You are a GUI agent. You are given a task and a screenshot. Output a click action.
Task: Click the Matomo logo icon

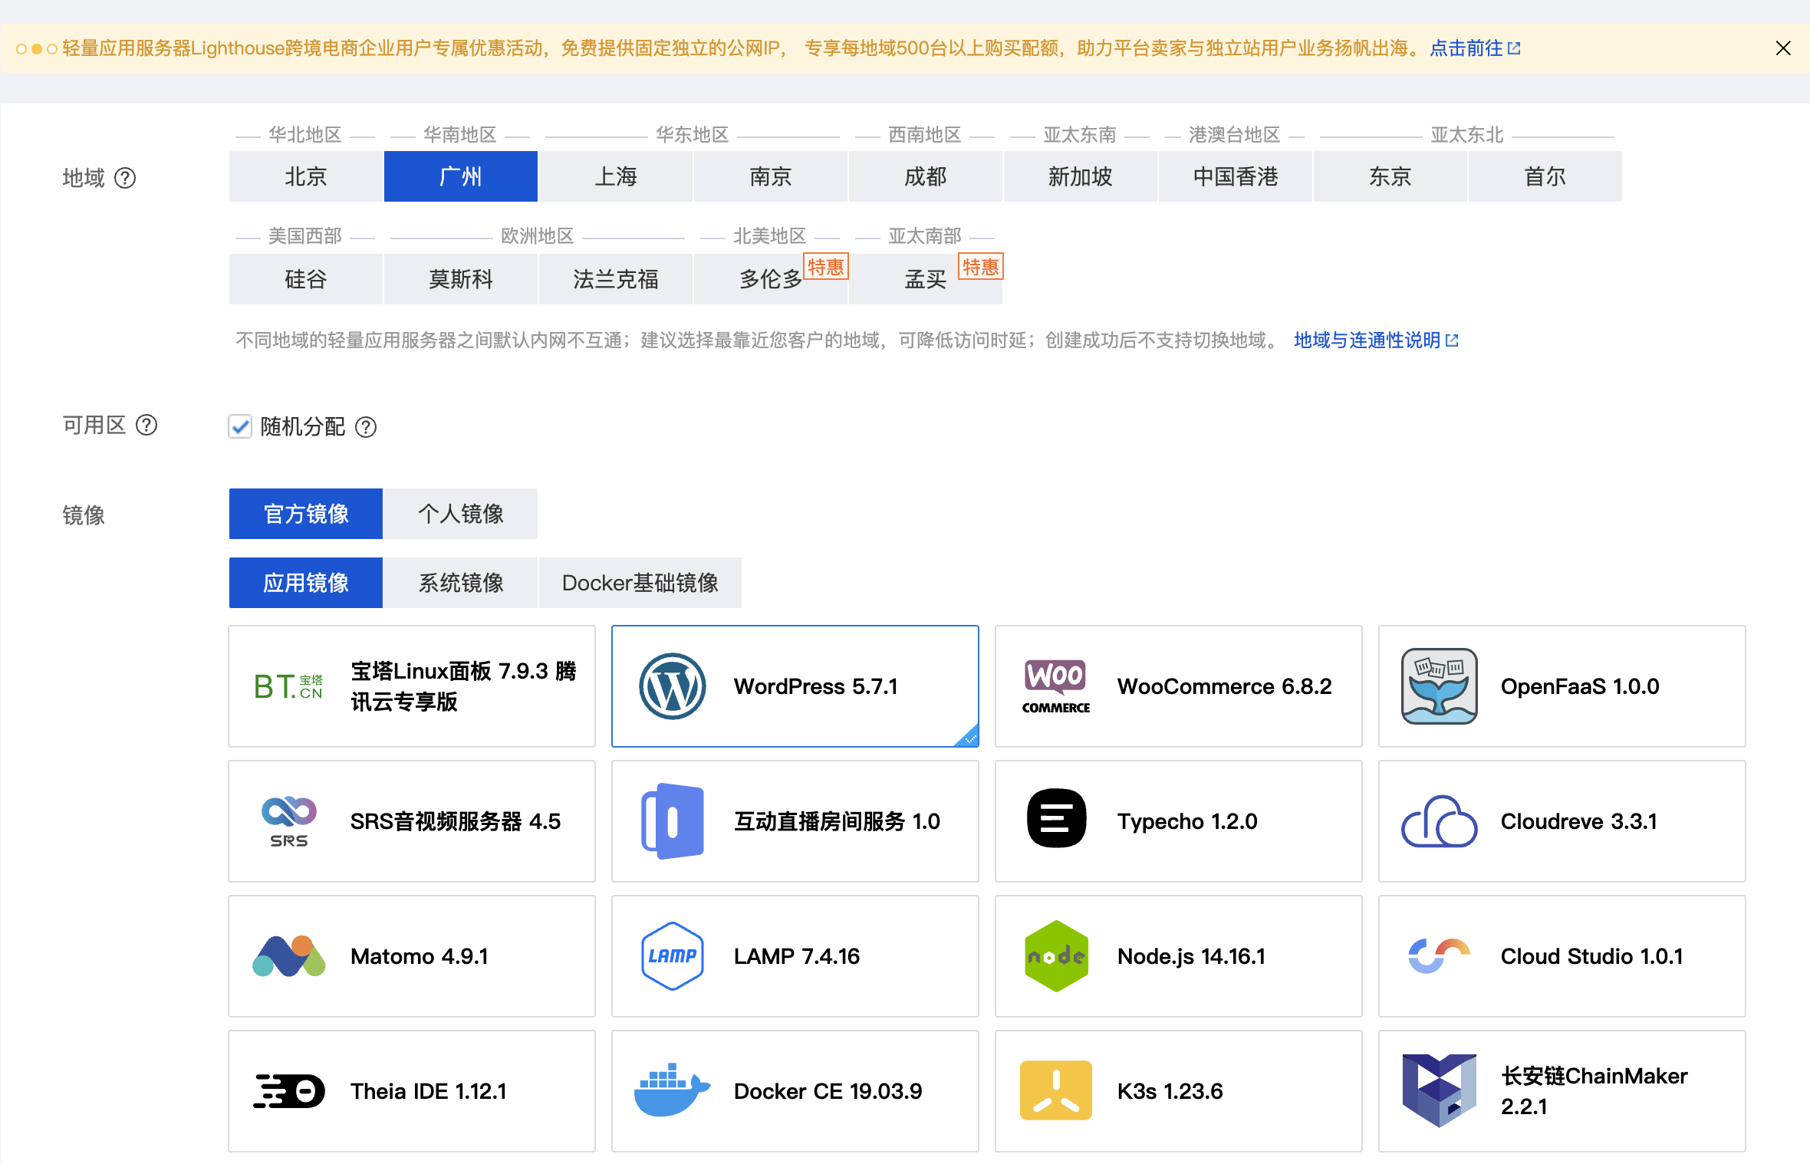pos(289,956)
